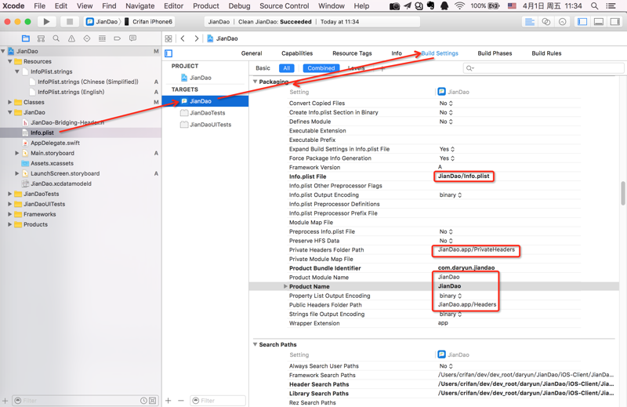Image resolution: width=627 pixels, height=407 pixels.
Task: Expand the Classes group
Action: click(10, 102)
